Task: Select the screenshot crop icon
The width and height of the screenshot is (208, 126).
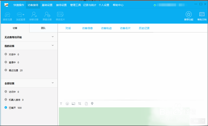Action: pos(80,104)
